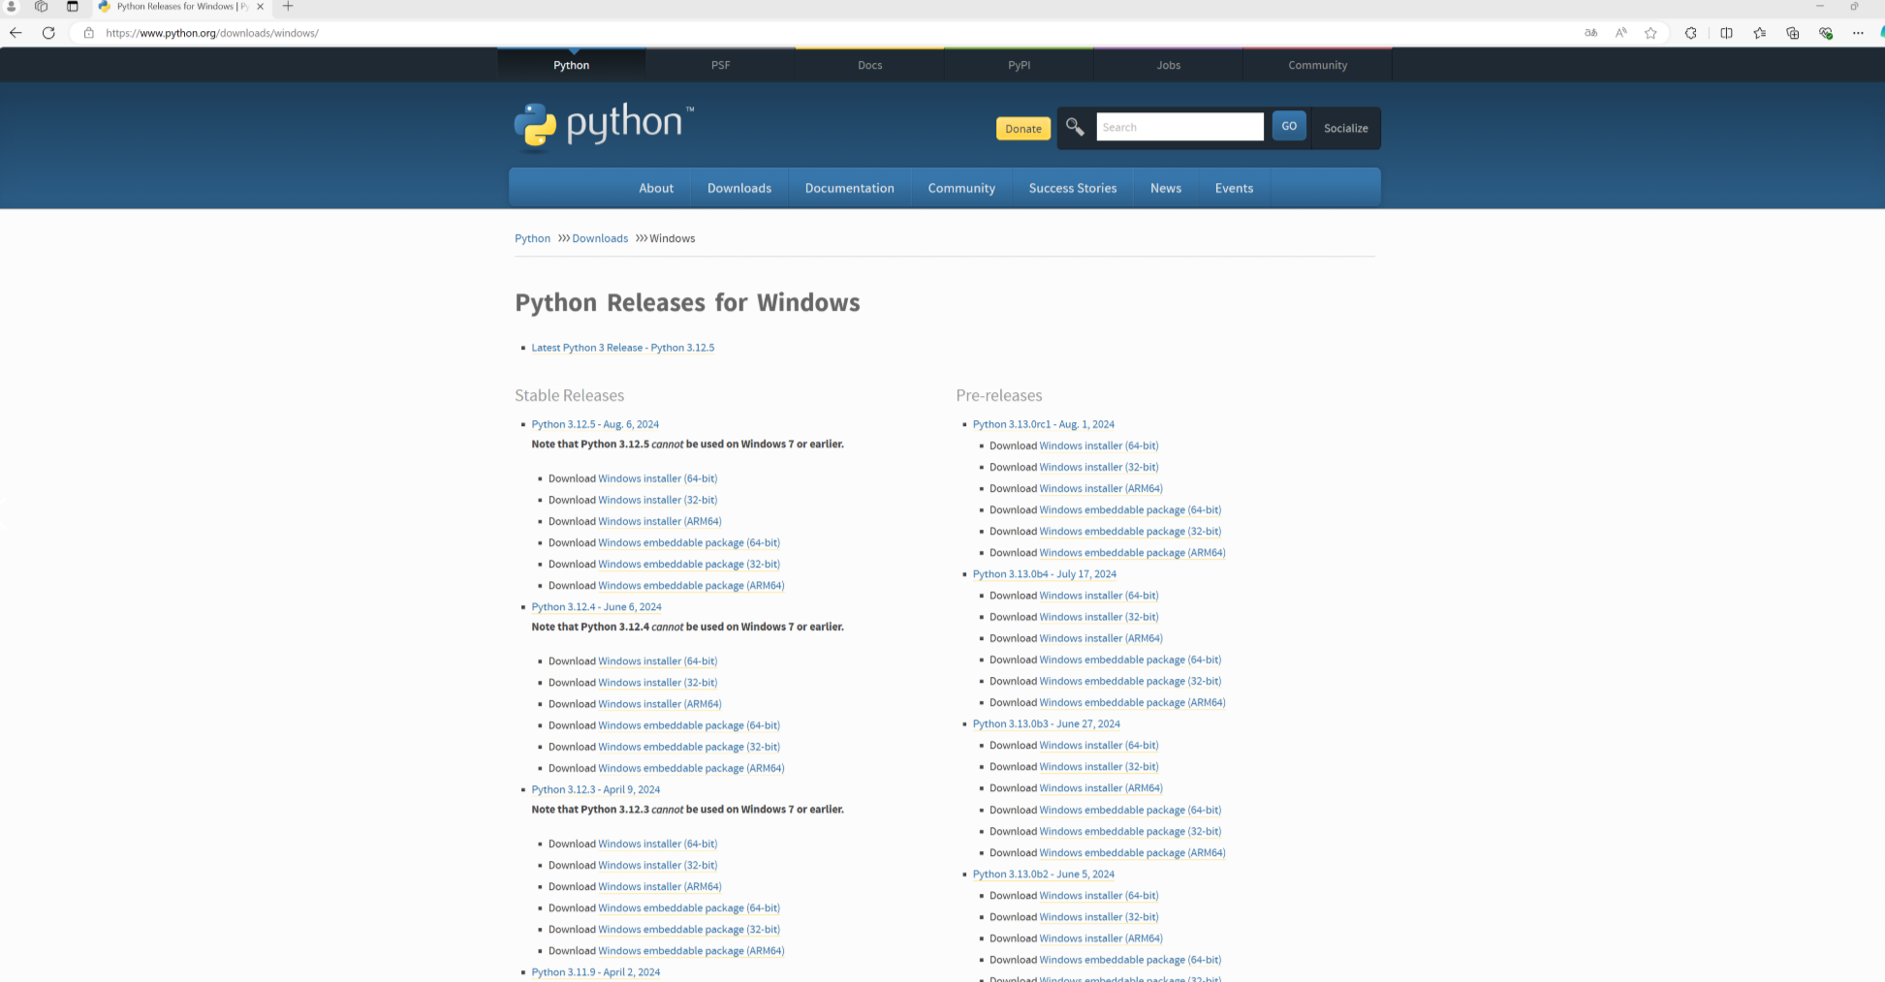
Task: Switch to the PyPI top tab
Action: [1019, 65]
